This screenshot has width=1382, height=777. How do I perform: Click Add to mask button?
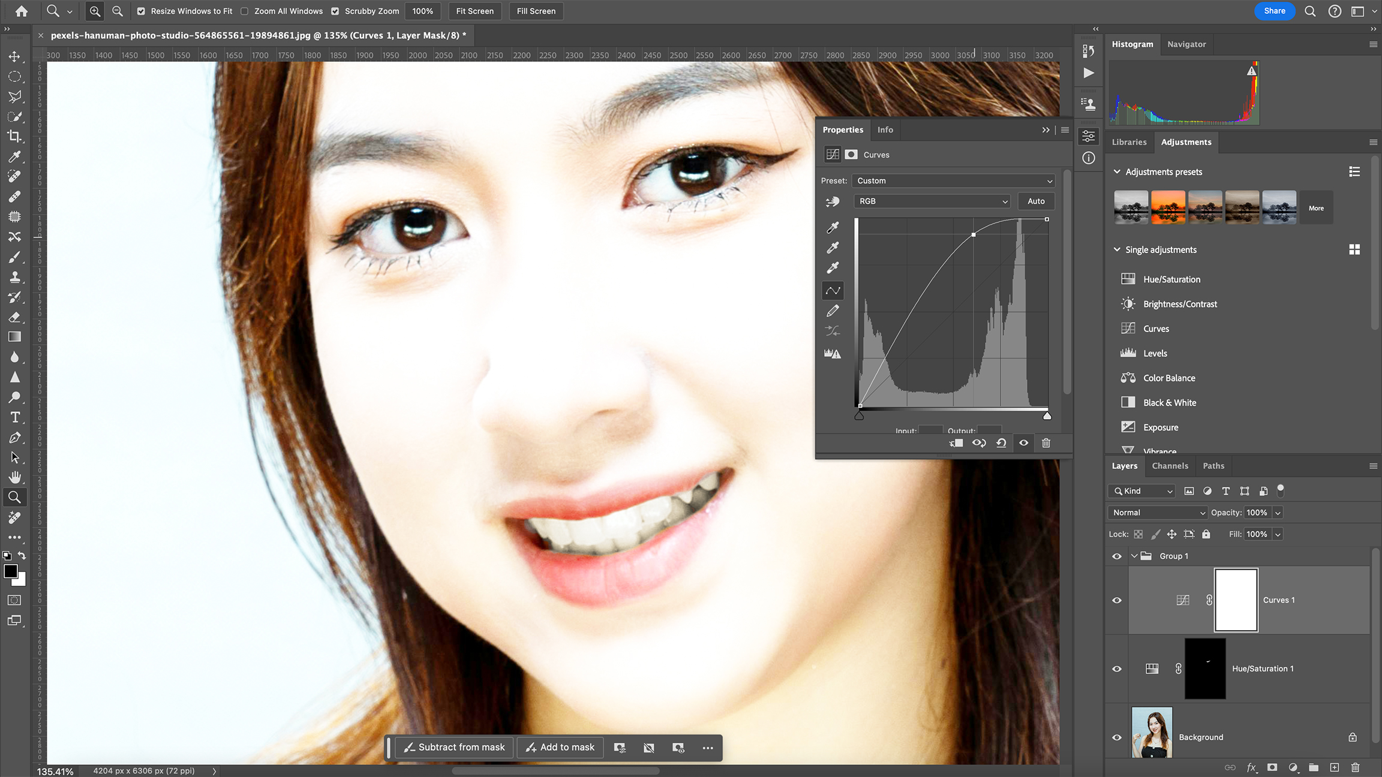[x=560, y=748]
